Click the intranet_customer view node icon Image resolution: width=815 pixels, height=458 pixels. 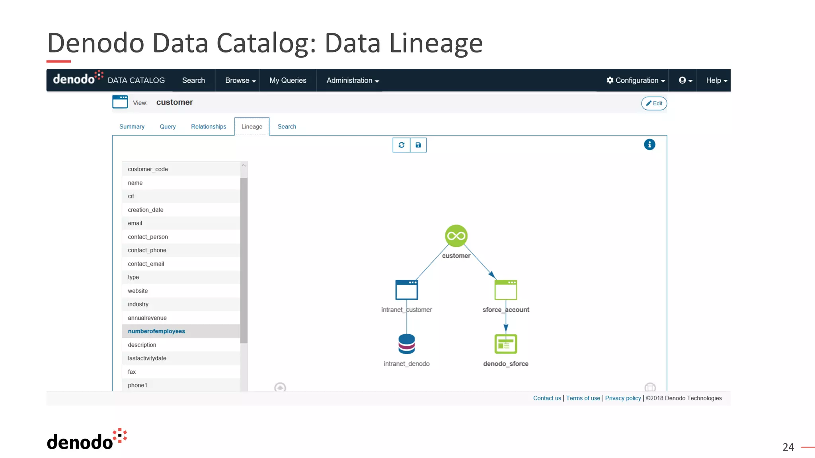point(406,290)
